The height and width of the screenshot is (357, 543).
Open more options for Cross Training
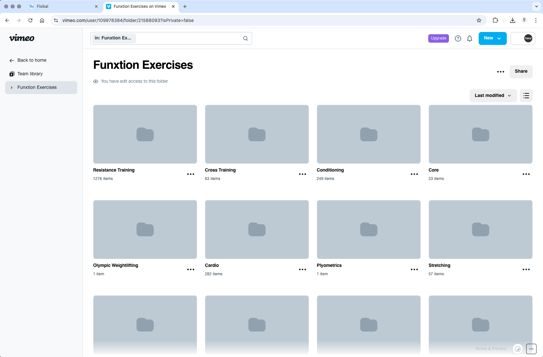coord(303,174)
